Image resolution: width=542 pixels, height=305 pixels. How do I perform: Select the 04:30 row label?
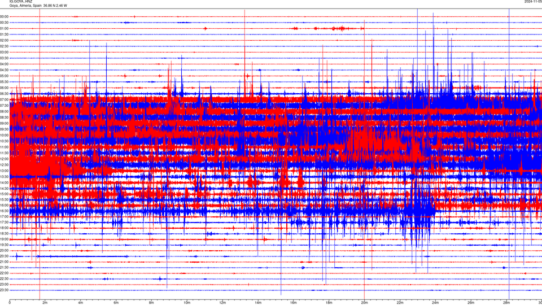coord(4,70)
